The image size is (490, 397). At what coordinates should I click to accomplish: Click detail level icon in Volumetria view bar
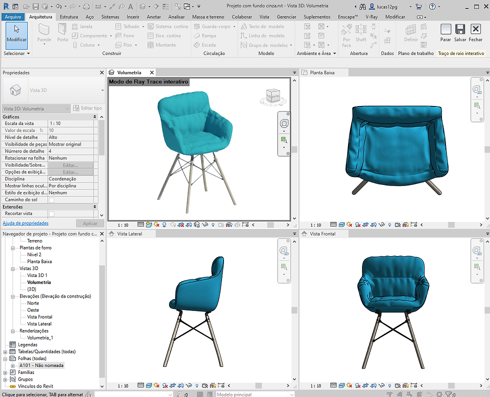[x=141, y=224]
